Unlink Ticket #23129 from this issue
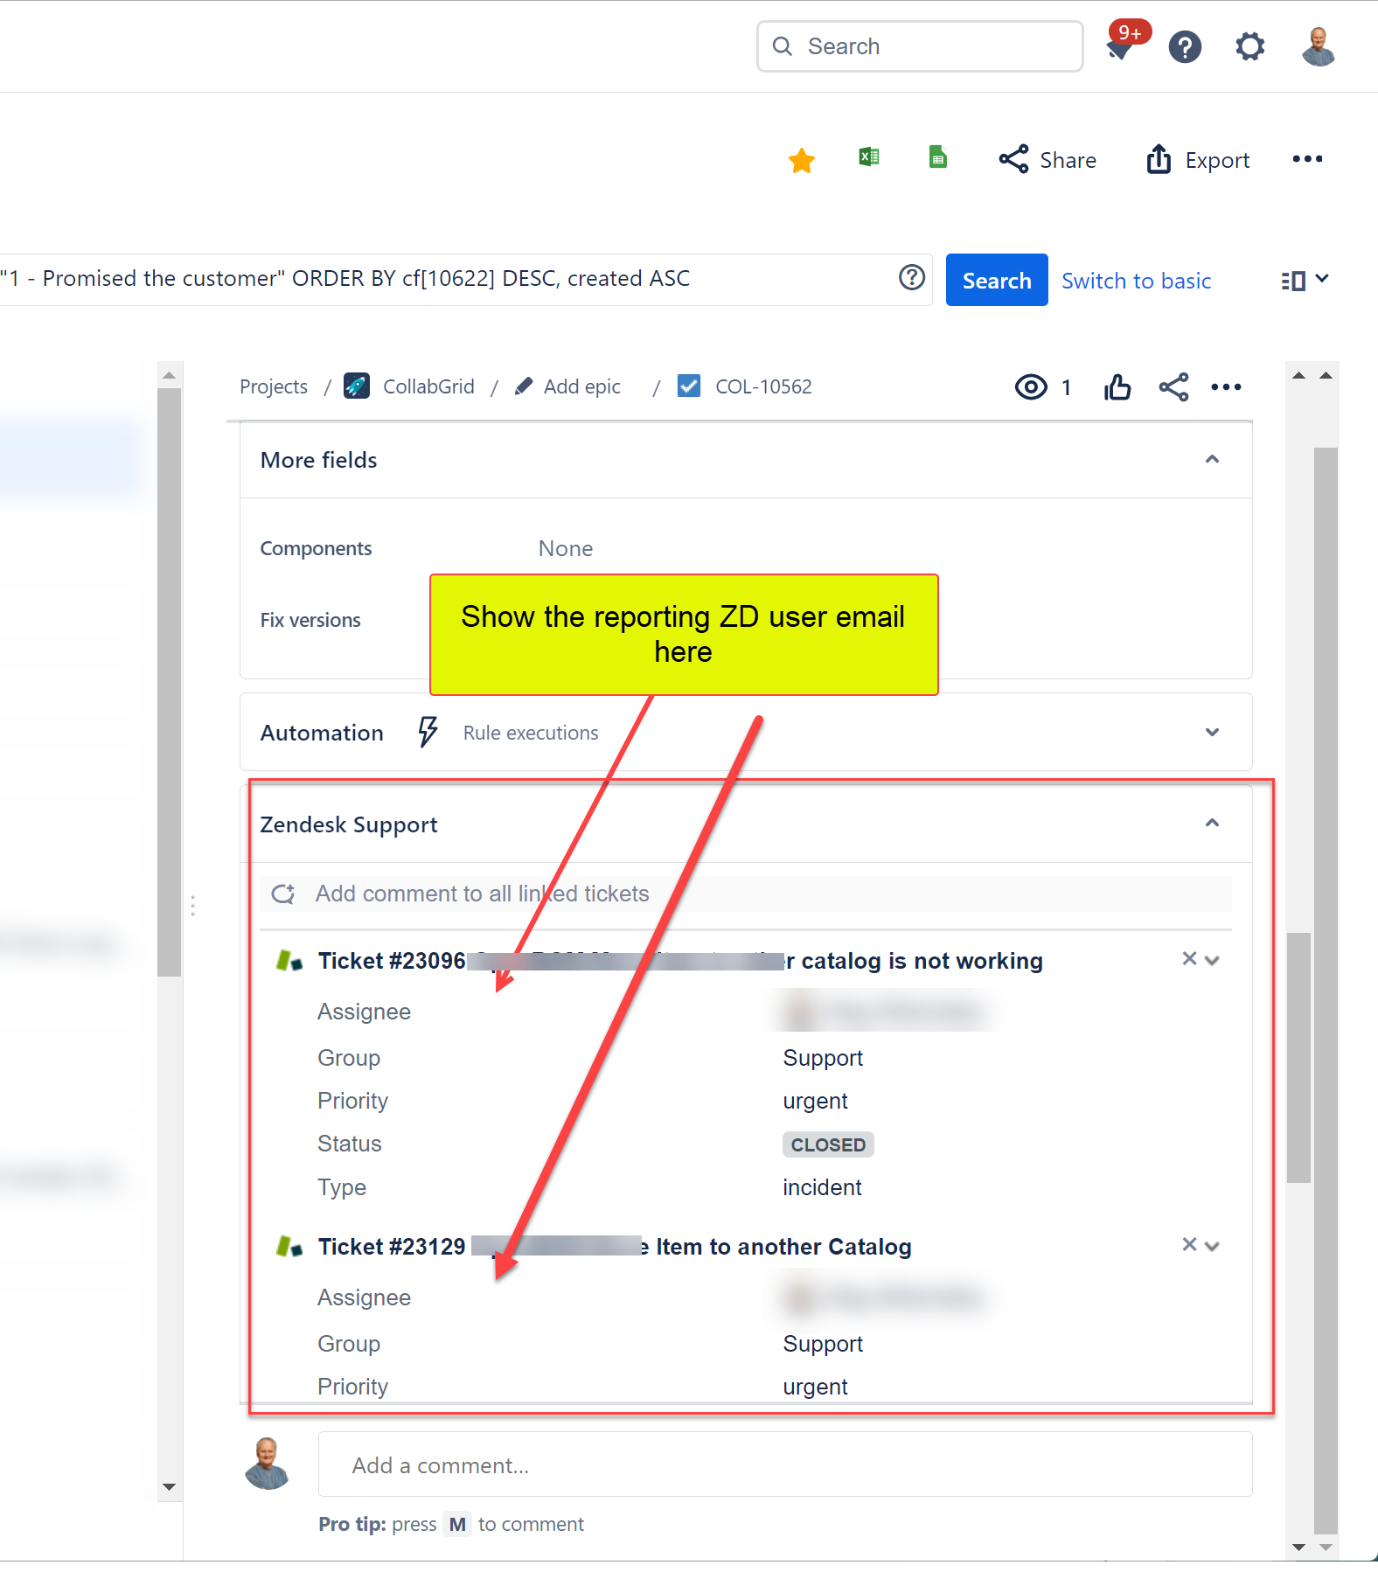Screen dimensions: 1378x1572 click(1189, 1244)
